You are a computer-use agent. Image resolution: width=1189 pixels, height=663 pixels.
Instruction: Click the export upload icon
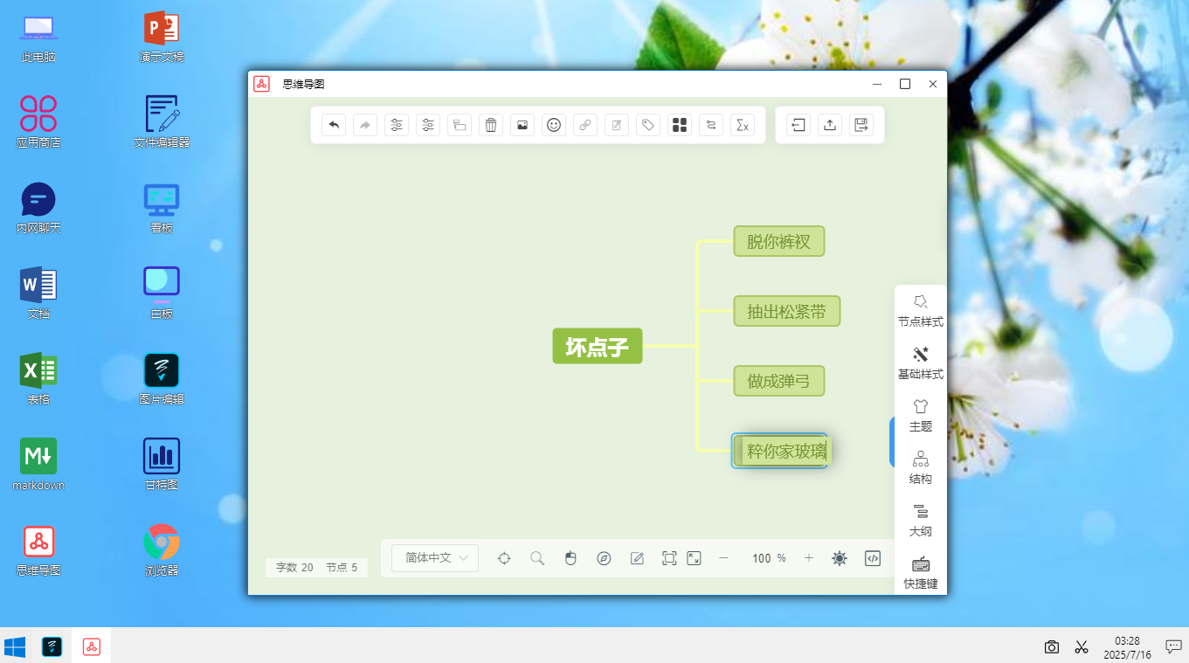[830, 125]
